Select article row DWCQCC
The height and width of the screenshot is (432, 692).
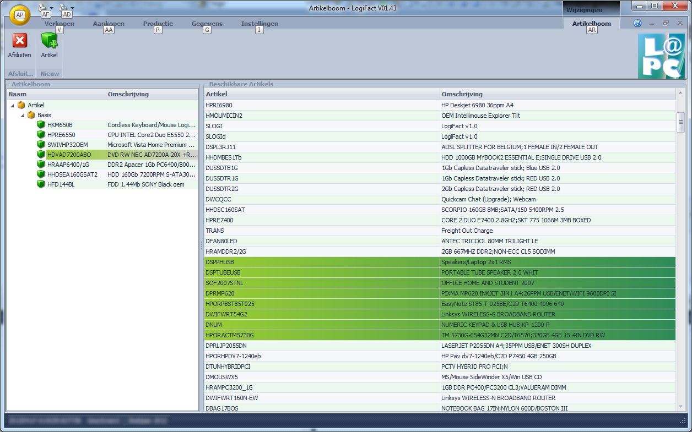click(440, 199)
